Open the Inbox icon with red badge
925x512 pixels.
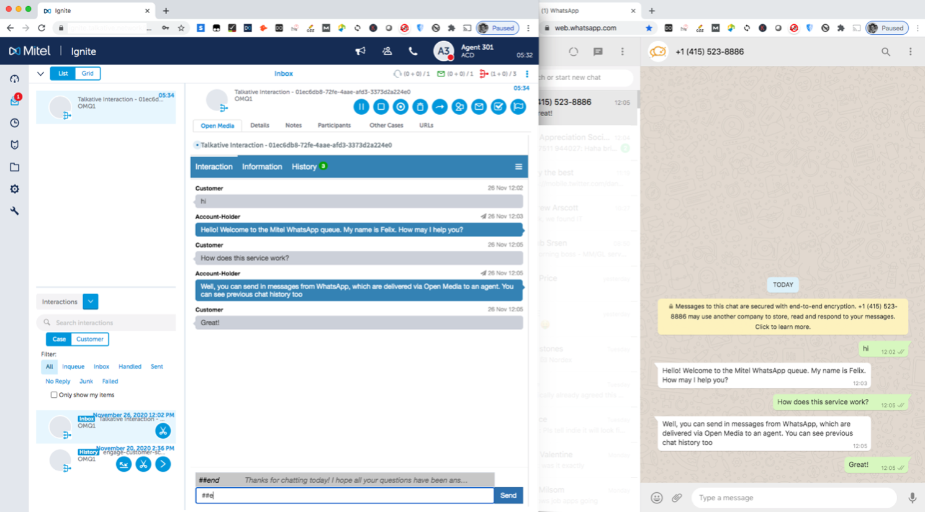[x=15, y=101]
